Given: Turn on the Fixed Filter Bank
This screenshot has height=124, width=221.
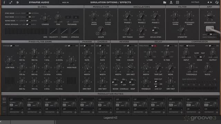Looking at the screenshot, I should 70,46.
